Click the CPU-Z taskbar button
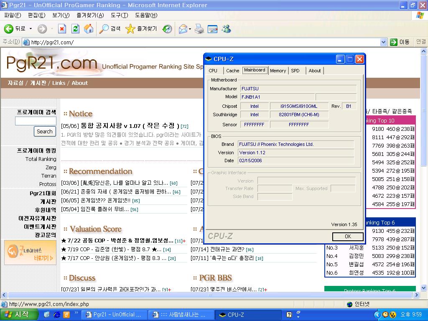The height and width of the screenshot is (321, 428). (x=248, y=315)
